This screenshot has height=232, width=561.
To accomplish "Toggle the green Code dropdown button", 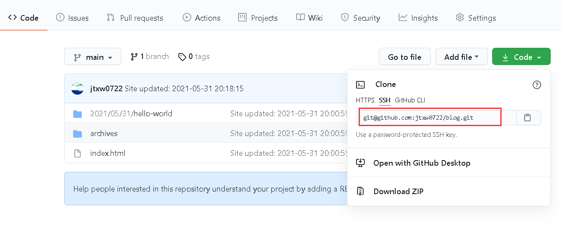I will [x=521, y=57].
